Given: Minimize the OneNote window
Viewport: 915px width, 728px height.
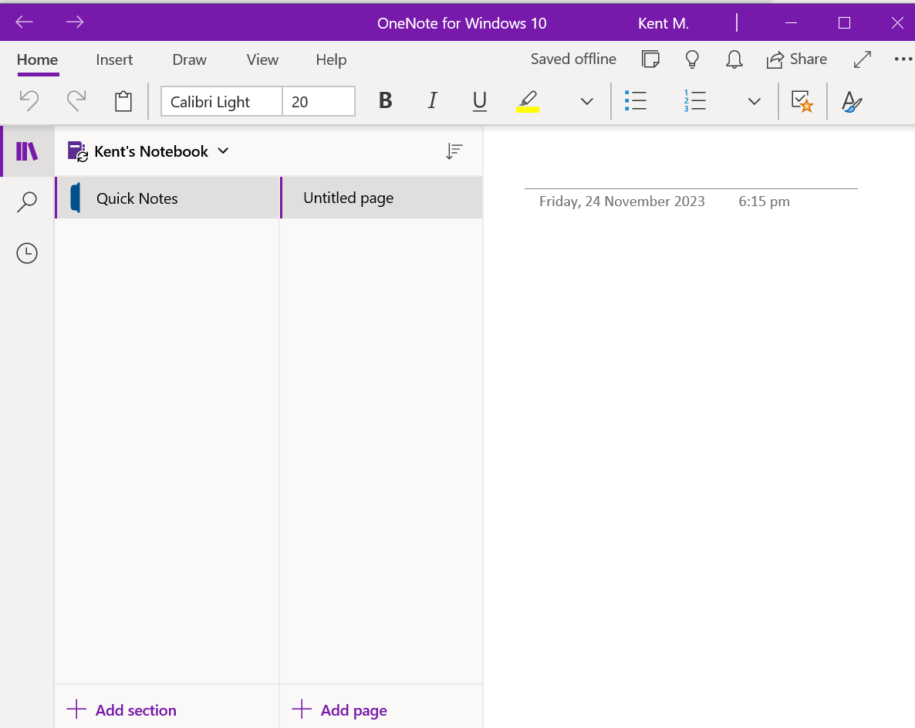Looking at the screenshot, I should [792, 22].
